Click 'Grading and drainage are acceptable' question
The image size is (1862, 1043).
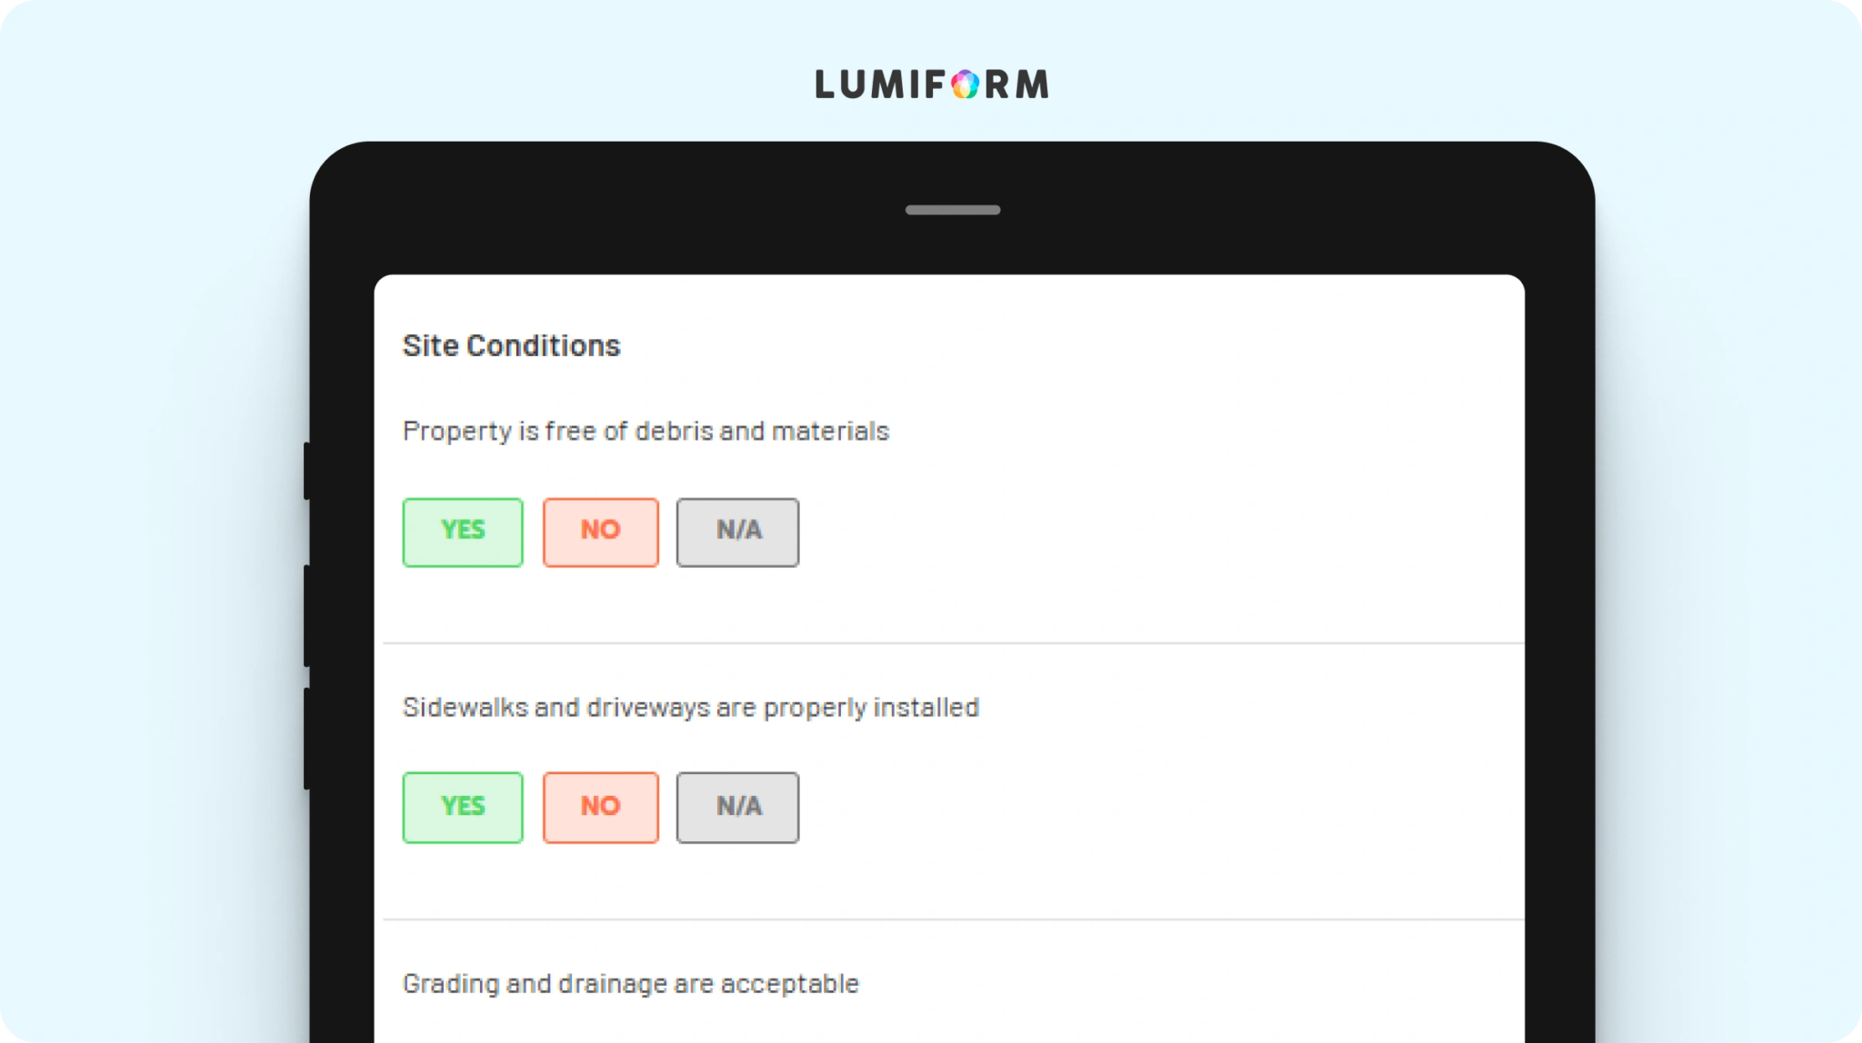631,984
